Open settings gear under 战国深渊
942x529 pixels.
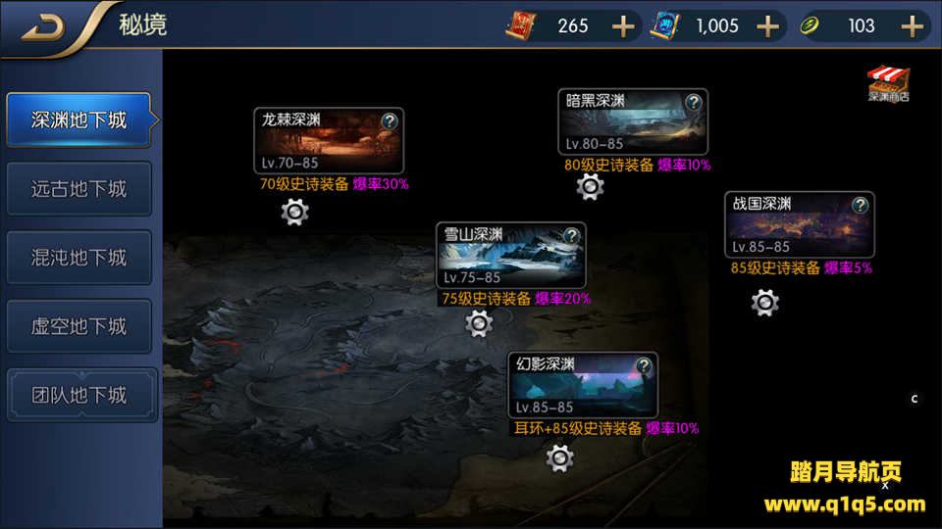(764, 303)
